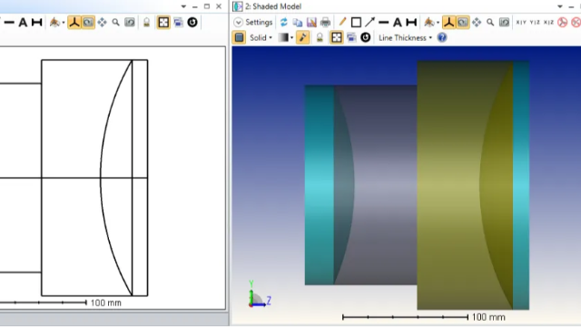The width and height of the screenshot is (581, 327).
Task: Click the clone window icon in left layout window
Action: click(178, 22)
